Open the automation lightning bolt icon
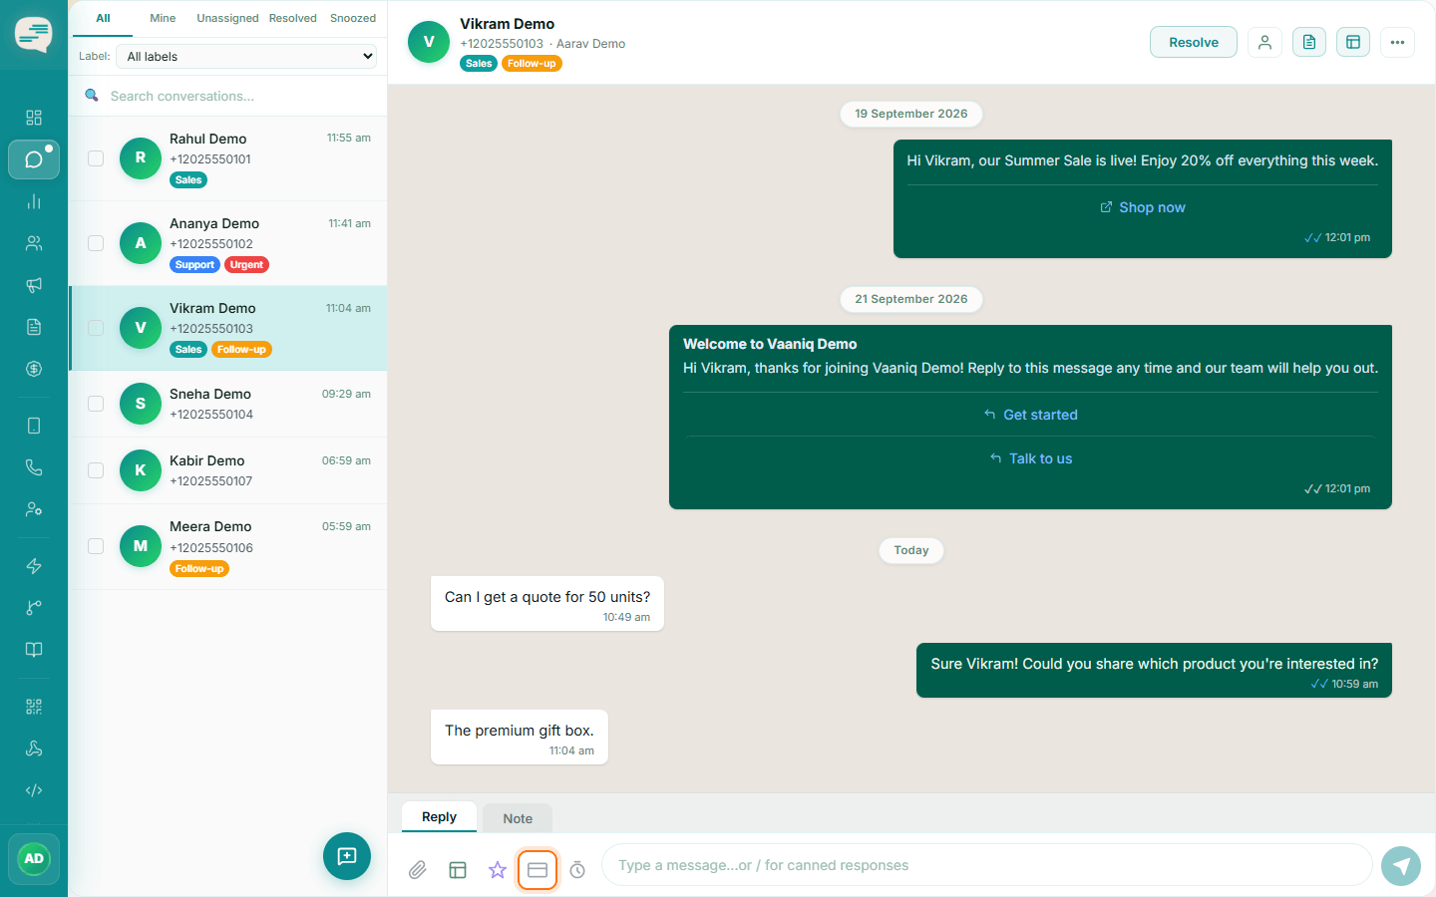 (34, 566)
